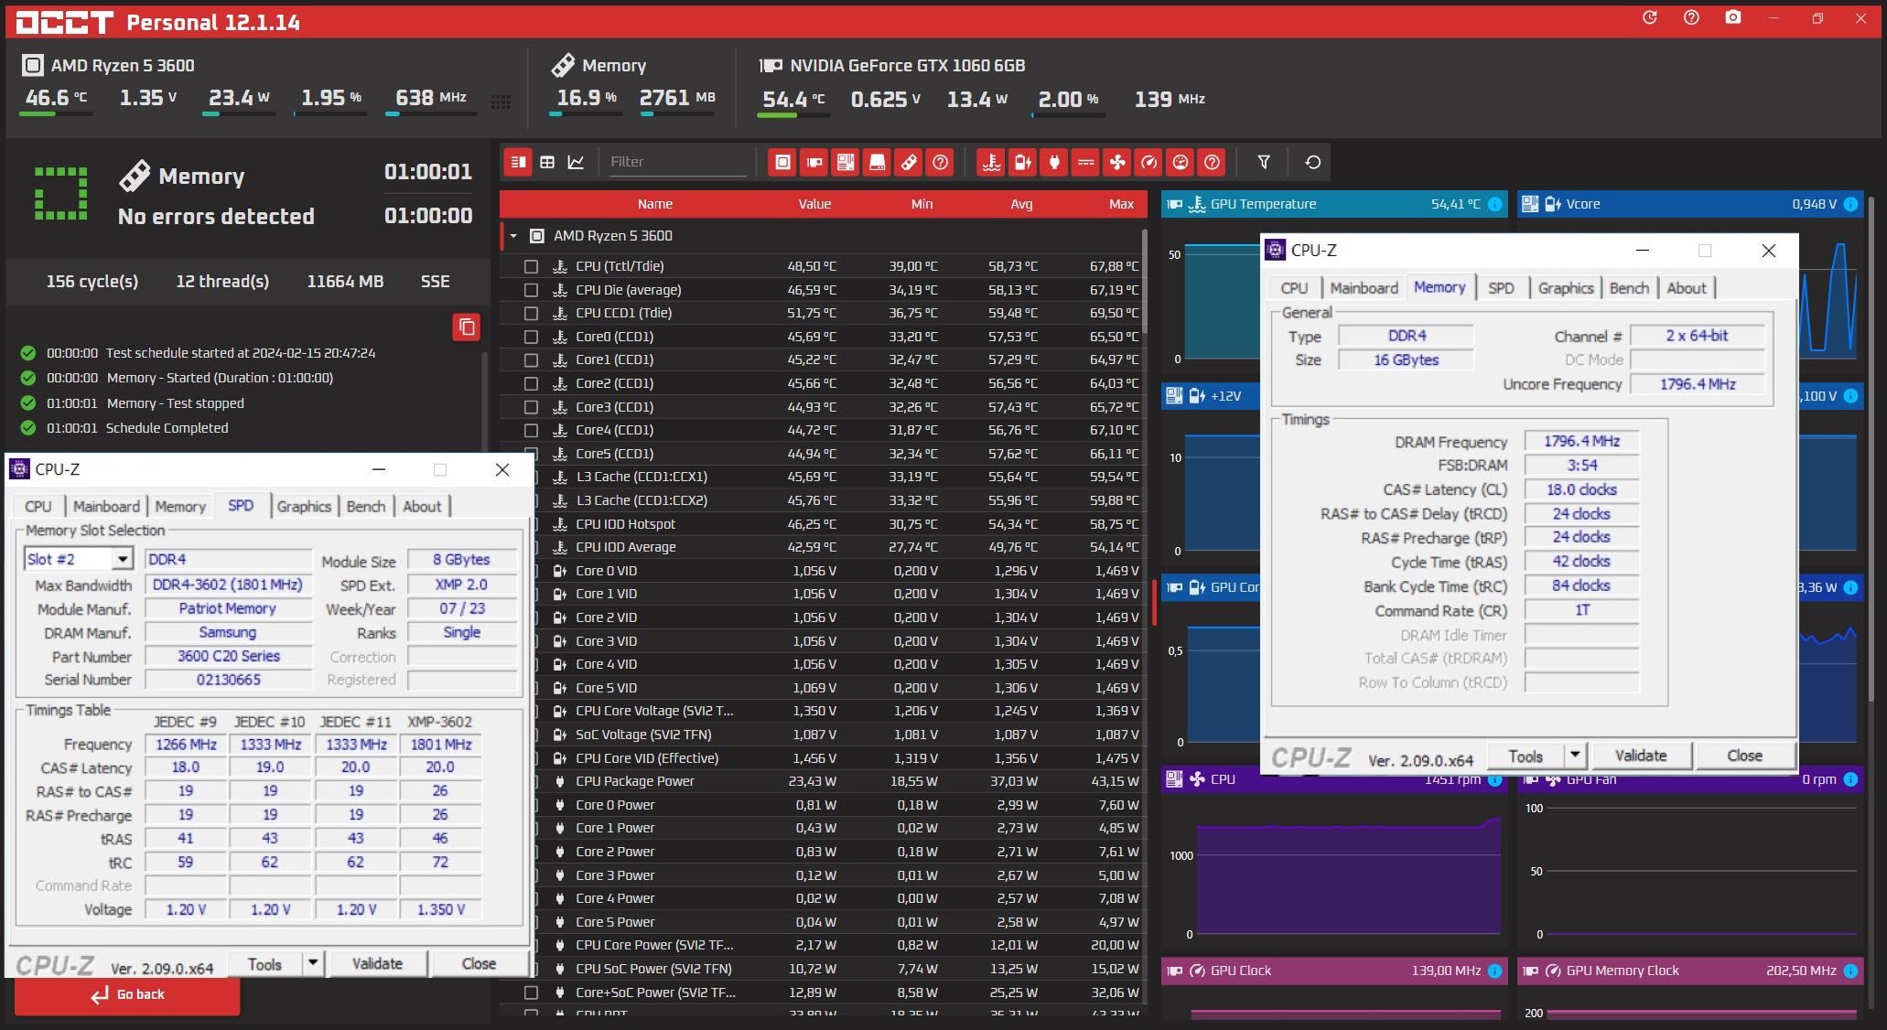The height and width of the screenshot is (1030, 1887).
Task: Open Tools dropdown arrow in SPD CPU-Z window
Action: (x=313, y=963)
